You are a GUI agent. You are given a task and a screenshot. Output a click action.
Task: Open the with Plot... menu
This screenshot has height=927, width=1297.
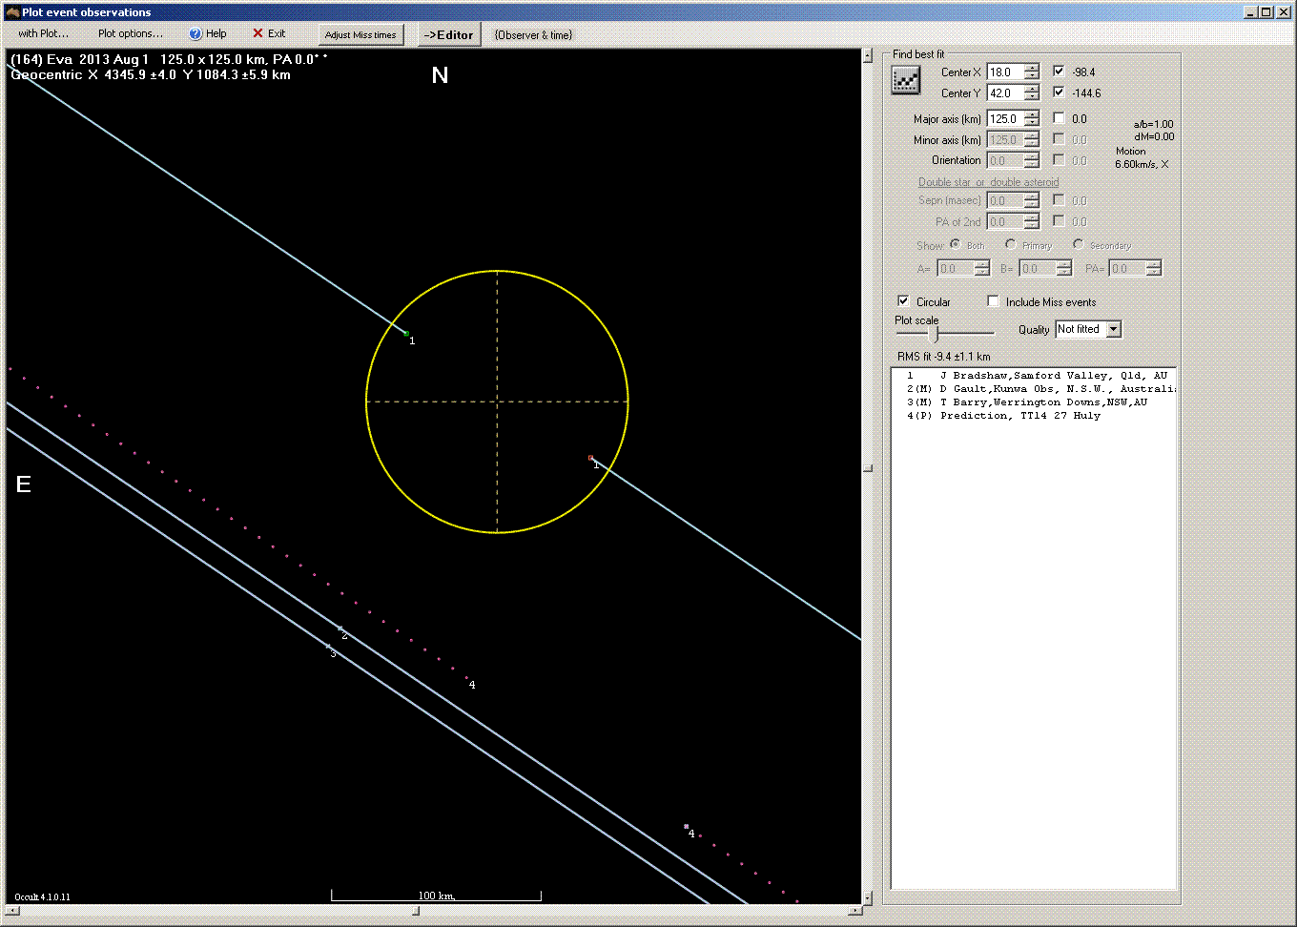(x=44, y=33)
